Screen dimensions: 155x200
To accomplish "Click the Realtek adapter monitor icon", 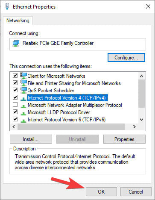I will pos(16,43).
